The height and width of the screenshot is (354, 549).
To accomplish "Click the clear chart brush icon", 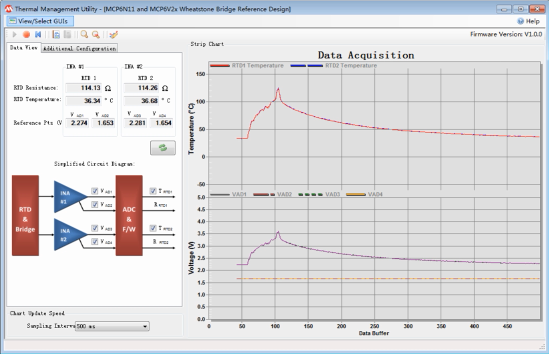I will coord(113,35).
